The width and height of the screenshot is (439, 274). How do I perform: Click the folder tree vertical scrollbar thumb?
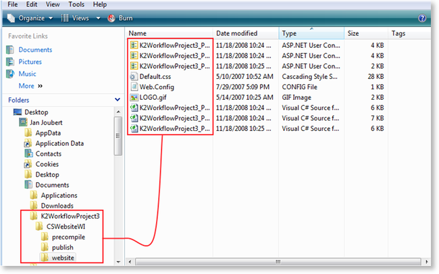pyautogui.click(x=118, y=136)
